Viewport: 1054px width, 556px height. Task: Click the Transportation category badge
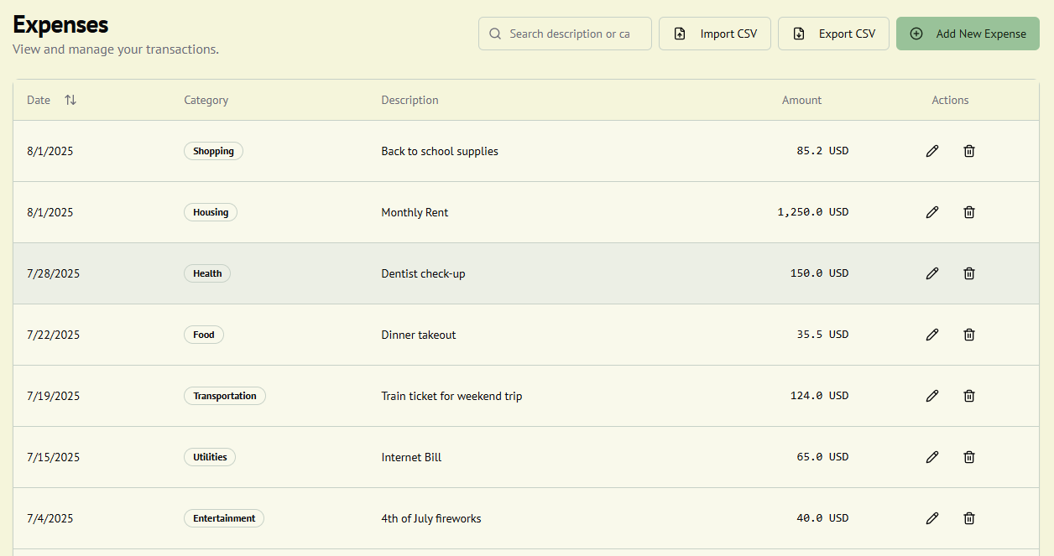click(225, 396)
